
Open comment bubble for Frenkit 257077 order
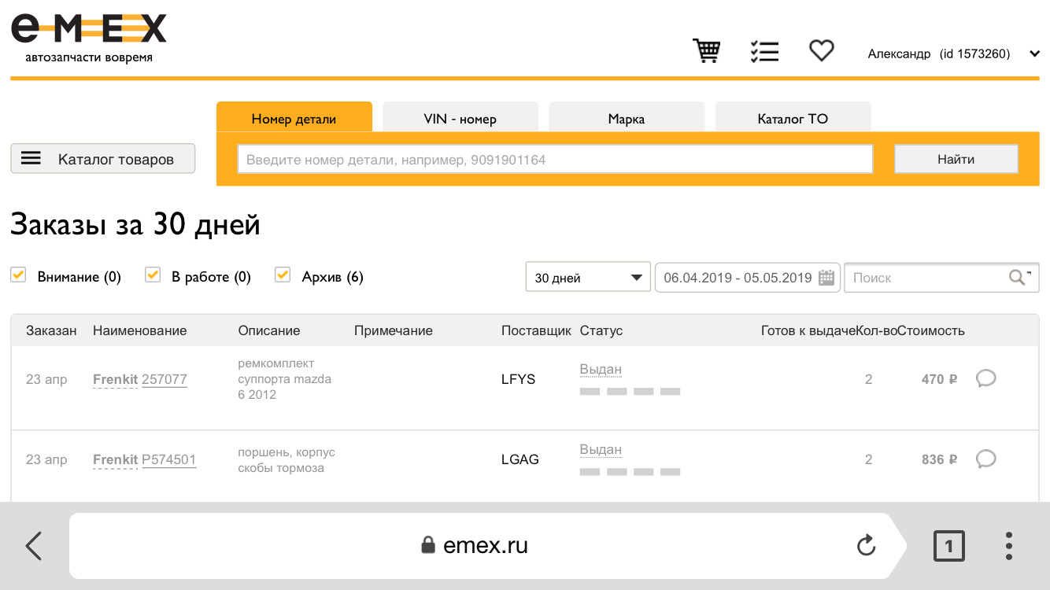[985, 379]
